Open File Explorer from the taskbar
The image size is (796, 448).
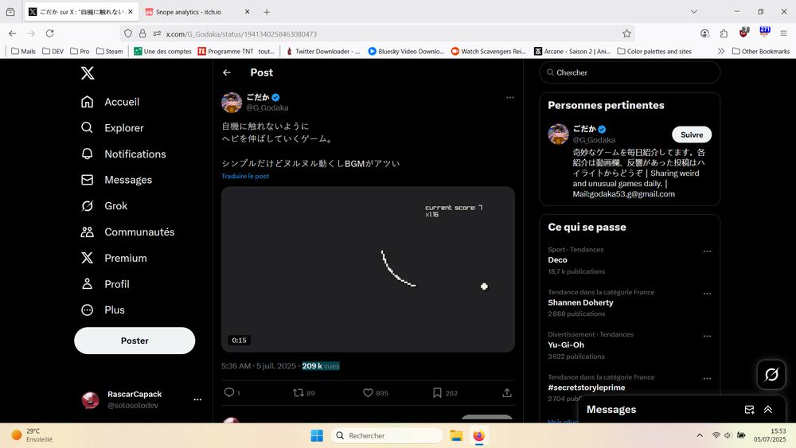click(x=456, y=435)
